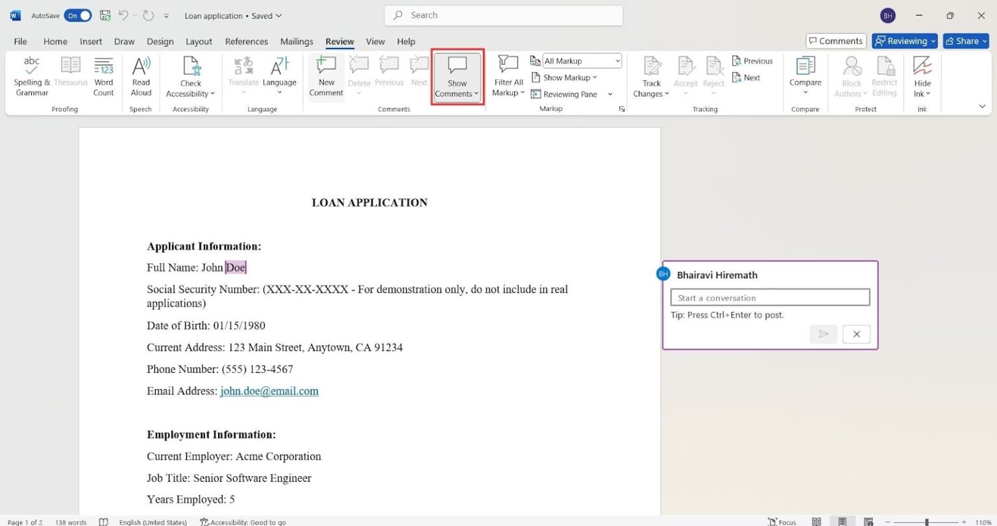Toggle AutoSave off
Image resolution: width=997 pixels, height=526 pixels.
pos(77,15)
